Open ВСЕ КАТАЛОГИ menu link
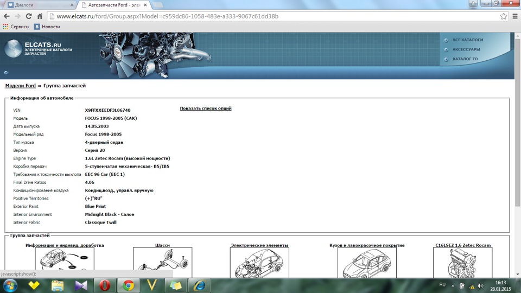Screen dimensions: 521x293 point(467,40)
